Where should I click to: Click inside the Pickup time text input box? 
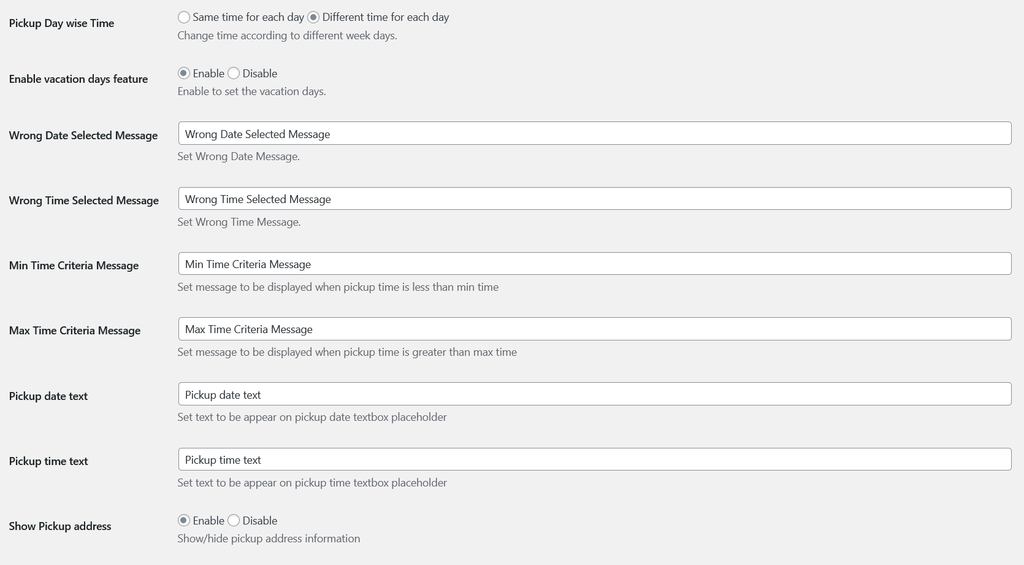coord(594,459)
